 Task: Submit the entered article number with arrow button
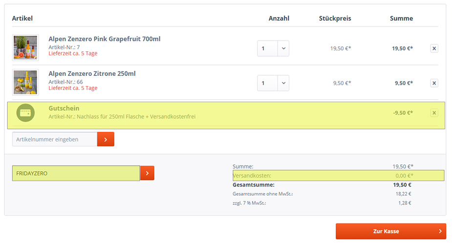tap(106, 139)
